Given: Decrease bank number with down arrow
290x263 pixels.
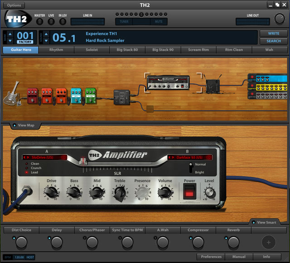Looking at the screenshot, I should [10, 40].
